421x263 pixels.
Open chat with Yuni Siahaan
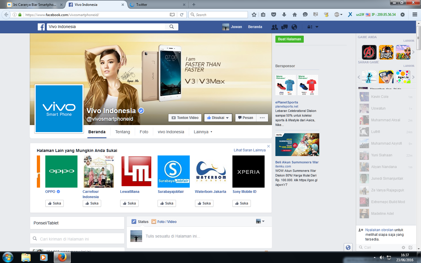(x=386, y=155)
